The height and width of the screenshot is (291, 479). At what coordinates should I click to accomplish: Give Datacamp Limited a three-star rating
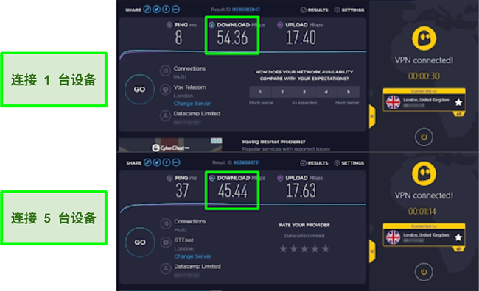[x=304, y=249]
